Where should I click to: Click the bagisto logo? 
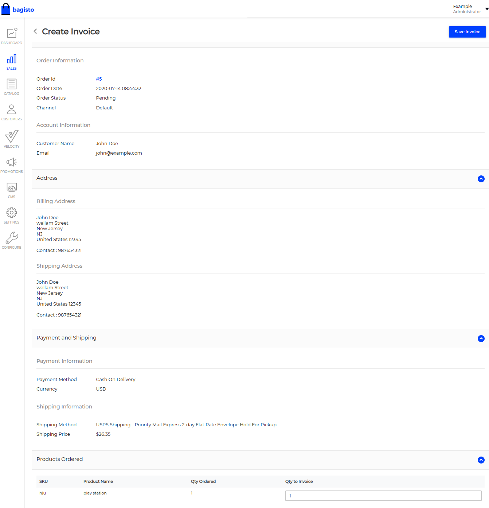tap(18, 9)
